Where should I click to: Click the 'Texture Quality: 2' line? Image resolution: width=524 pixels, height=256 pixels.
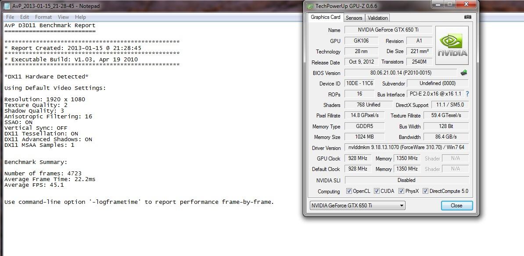click(36, 105)
